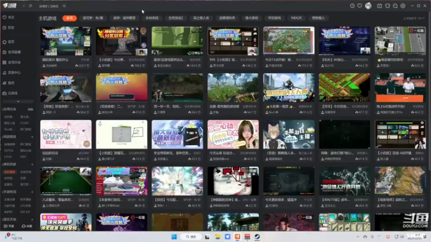Click 编辑 beside 常用分类

(x=31, y=109)
